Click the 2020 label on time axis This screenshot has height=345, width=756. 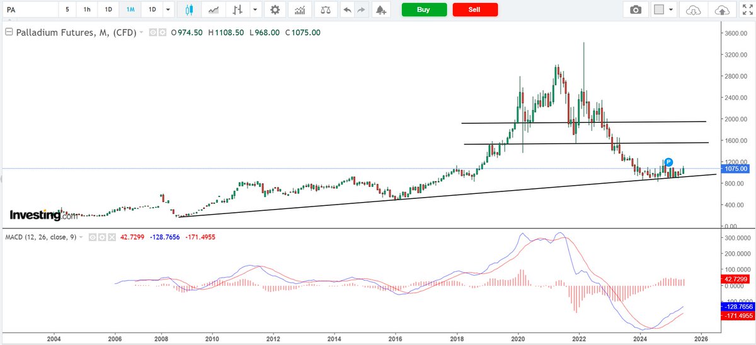pyautogui.click(x=518, y=338)
